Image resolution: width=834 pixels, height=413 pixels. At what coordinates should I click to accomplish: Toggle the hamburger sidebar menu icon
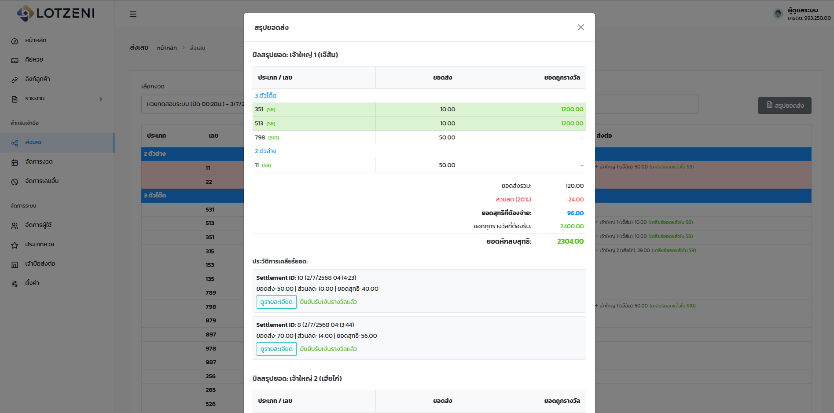pos(133,14)
